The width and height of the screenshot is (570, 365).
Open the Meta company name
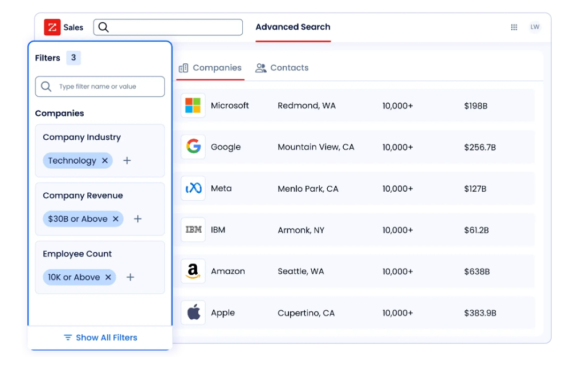[221, 188]
